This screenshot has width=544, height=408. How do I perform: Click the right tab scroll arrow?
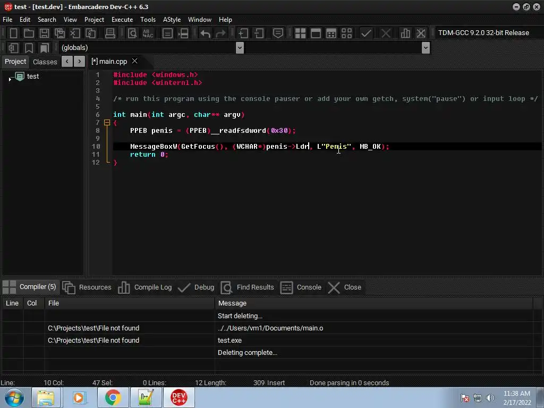[x=80, y=62]
